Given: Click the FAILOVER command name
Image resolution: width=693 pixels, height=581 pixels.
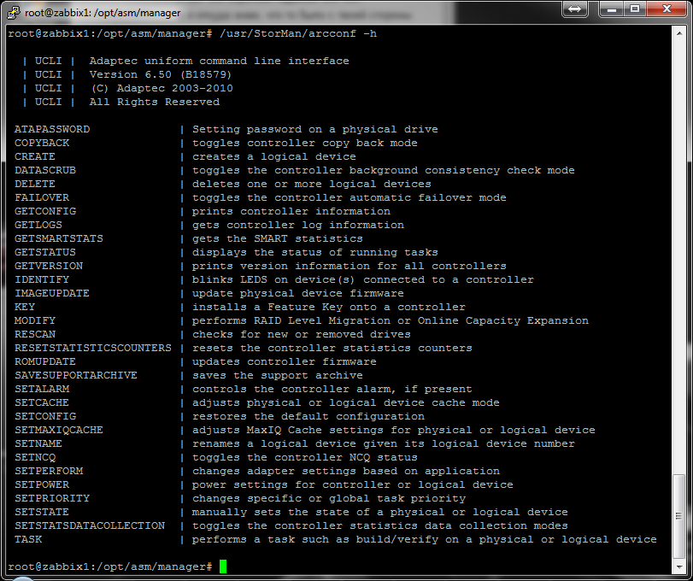Looking at the screenshot, I should click(x=42, y=198).
